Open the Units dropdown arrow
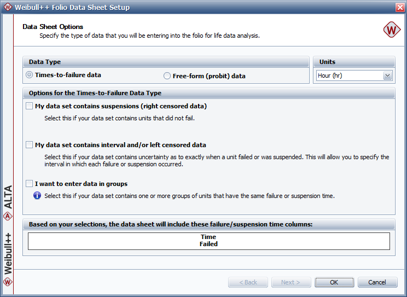The width and height of the screenshot is (407, 297). click(388, 76)
